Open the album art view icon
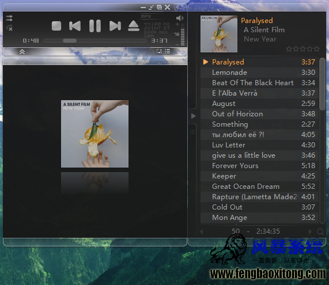Screen dimensions: 329x285 pos(159,51)
